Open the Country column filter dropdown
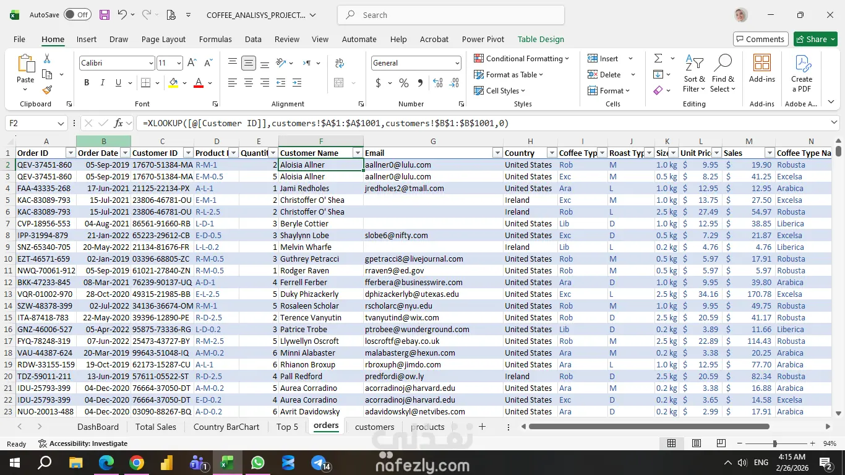This screenshot has width=845, height=475. [x=552, y=153]
